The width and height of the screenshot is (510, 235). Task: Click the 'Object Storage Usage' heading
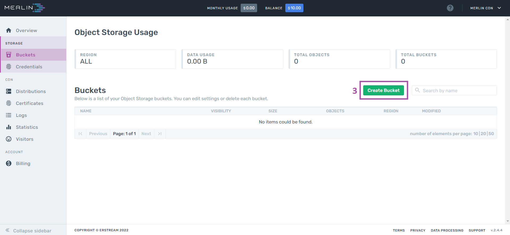click(x=116, y=32)
